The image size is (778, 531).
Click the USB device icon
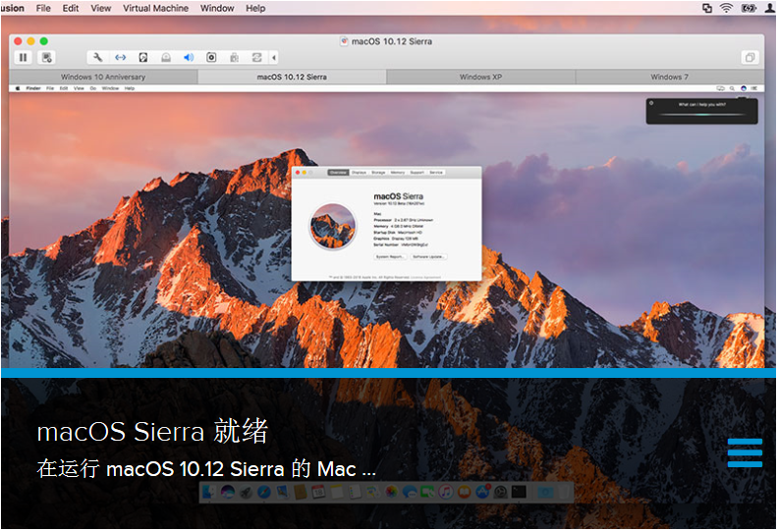tap(234, 58)
